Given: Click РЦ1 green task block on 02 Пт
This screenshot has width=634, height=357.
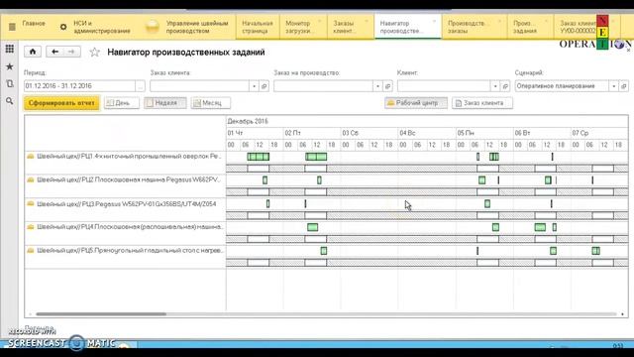Looking at the screenshot, I should (x=316, y=157).
